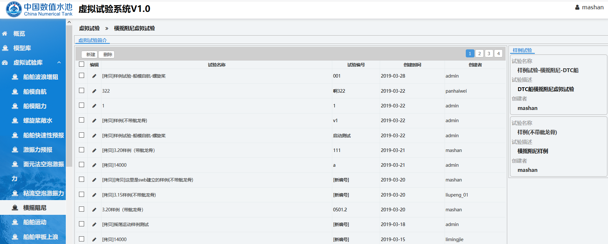Expand the 虚拟试验简介 section

(x=92, y=40)
